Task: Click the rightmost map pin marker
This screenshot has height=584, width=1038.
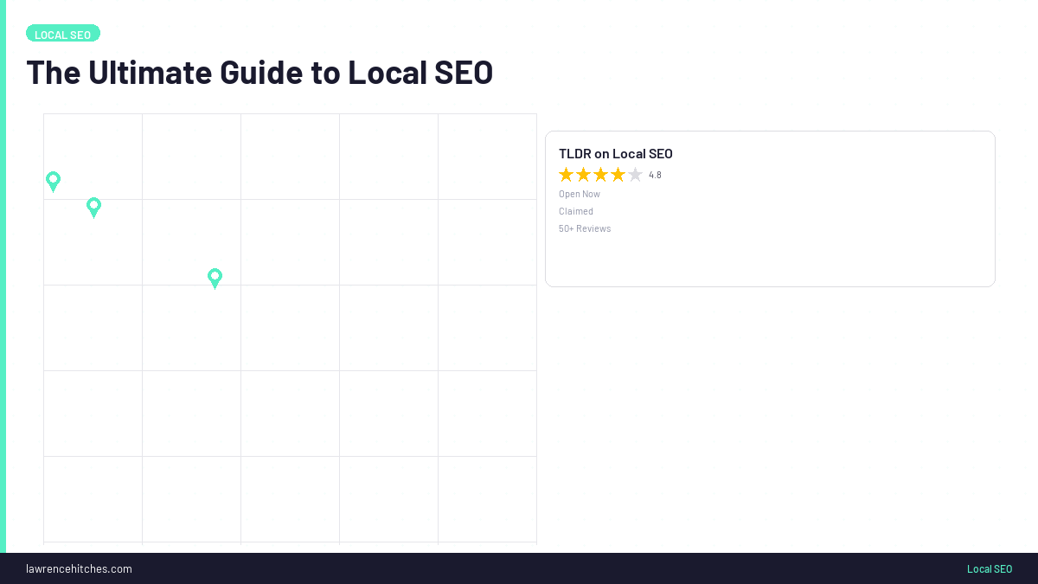Action: tap(215, 279)
